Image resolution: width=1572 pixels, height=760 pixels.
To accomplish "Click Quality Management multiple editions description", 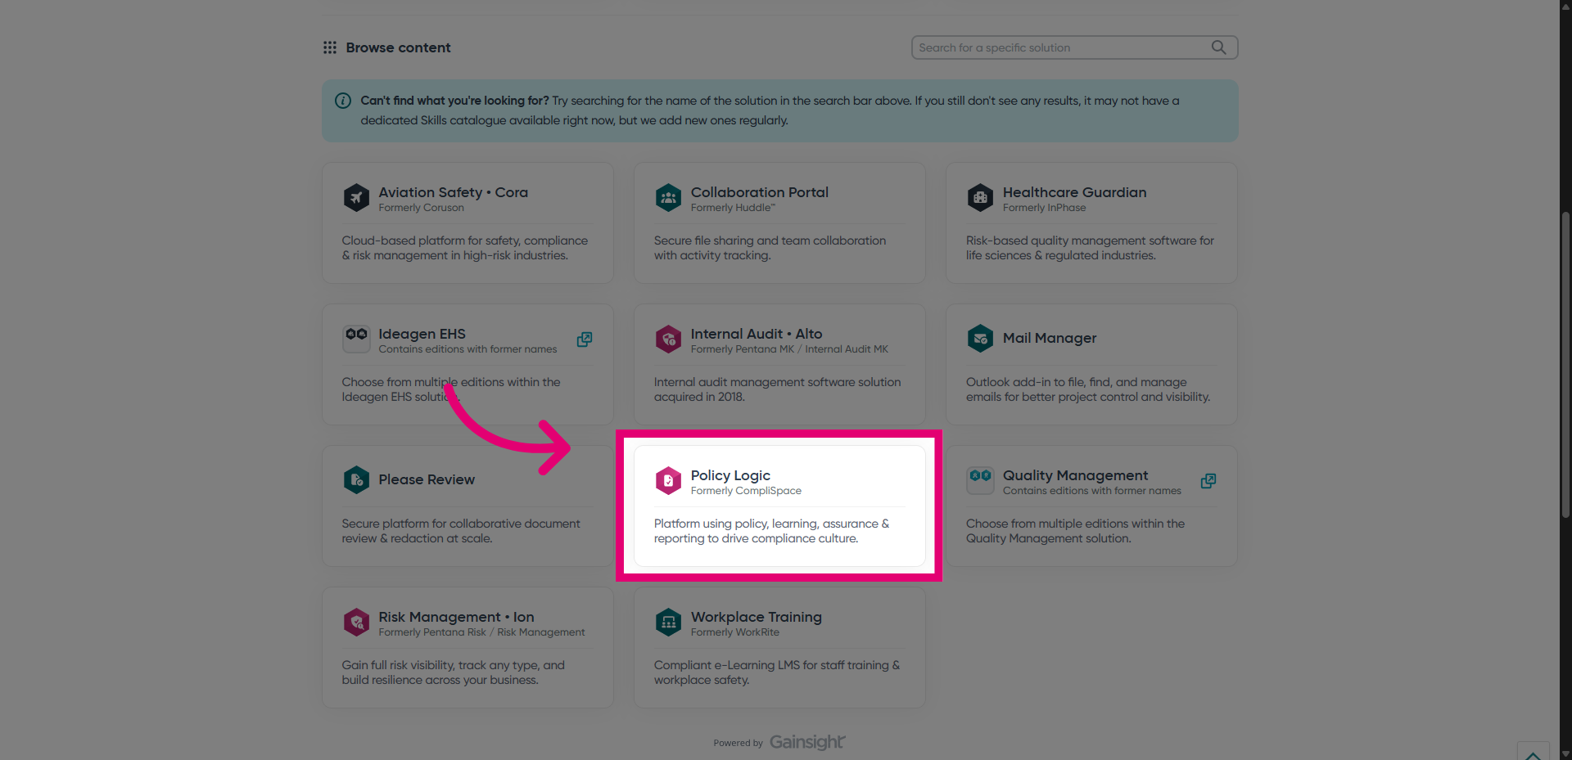I will pos(1075,531).
